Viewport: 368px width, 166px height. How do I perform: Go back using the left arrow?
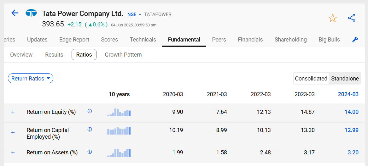tap(15, 13)
